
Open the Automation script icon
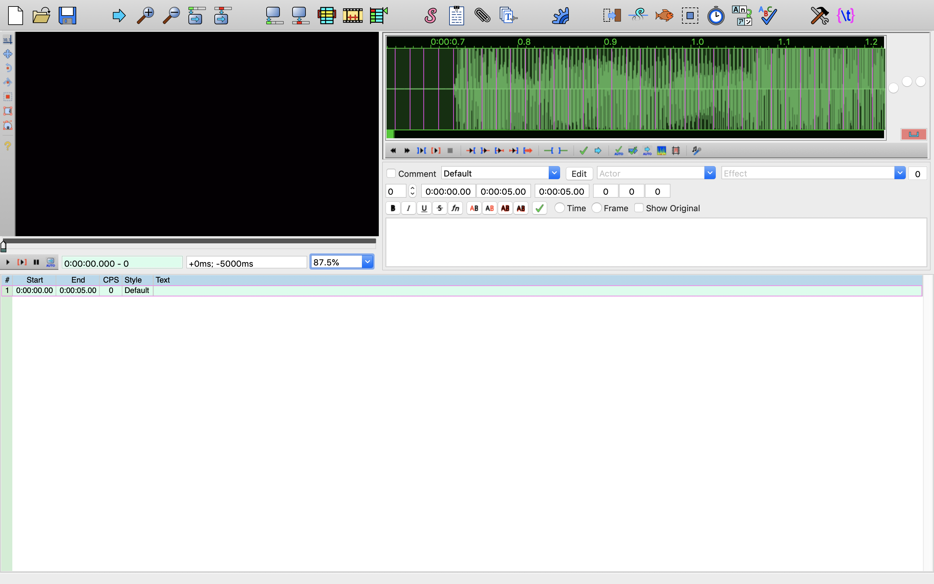tap(560, 16)
